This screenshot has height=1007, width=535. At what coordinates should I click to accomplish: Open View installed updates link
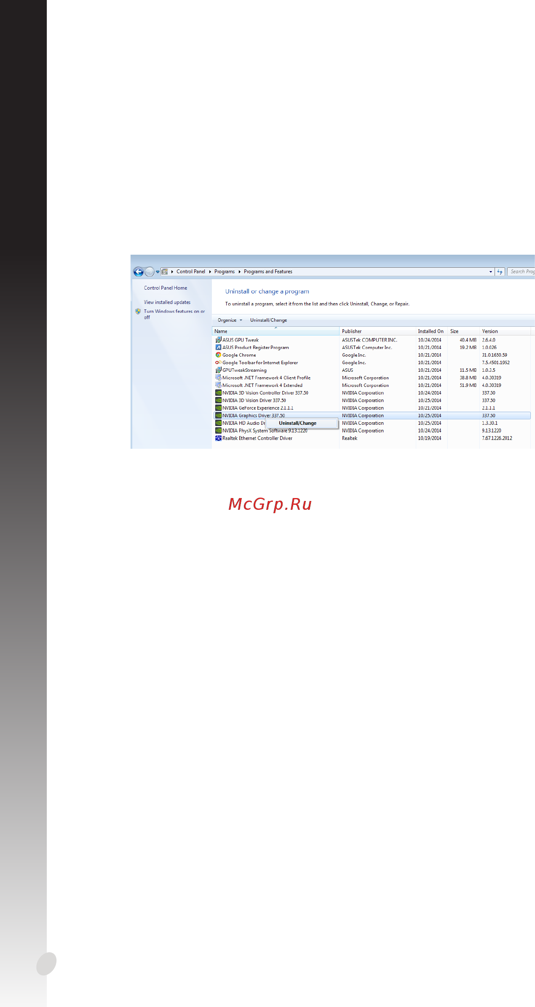click(x=167, y=302)
